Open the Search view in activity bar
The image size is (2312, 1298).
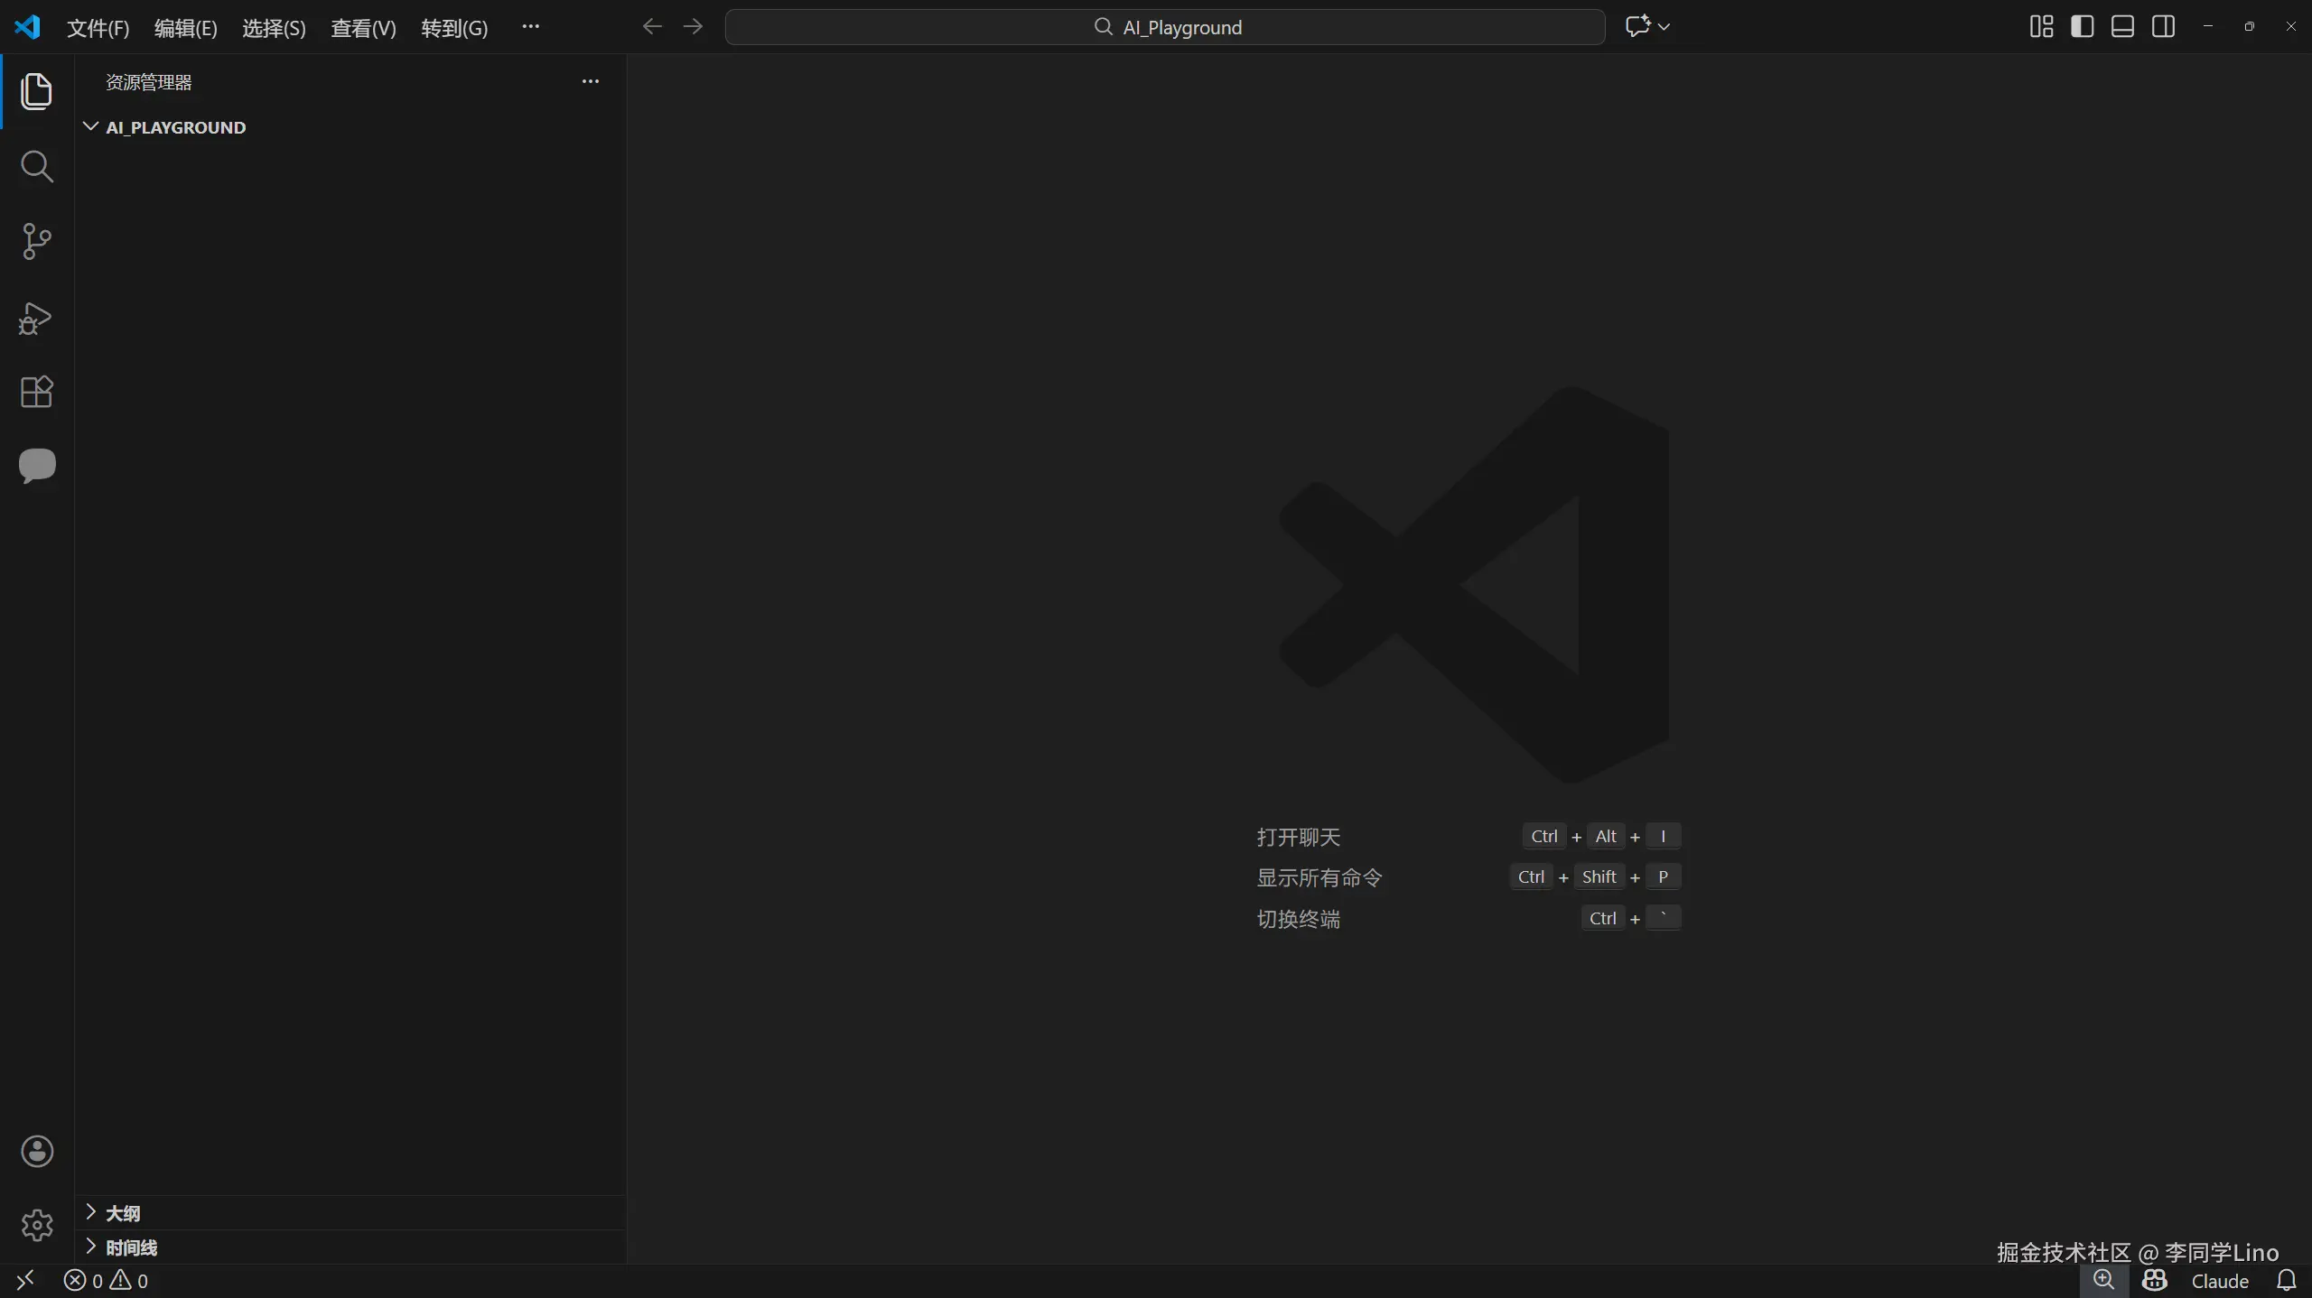point(36,167)
